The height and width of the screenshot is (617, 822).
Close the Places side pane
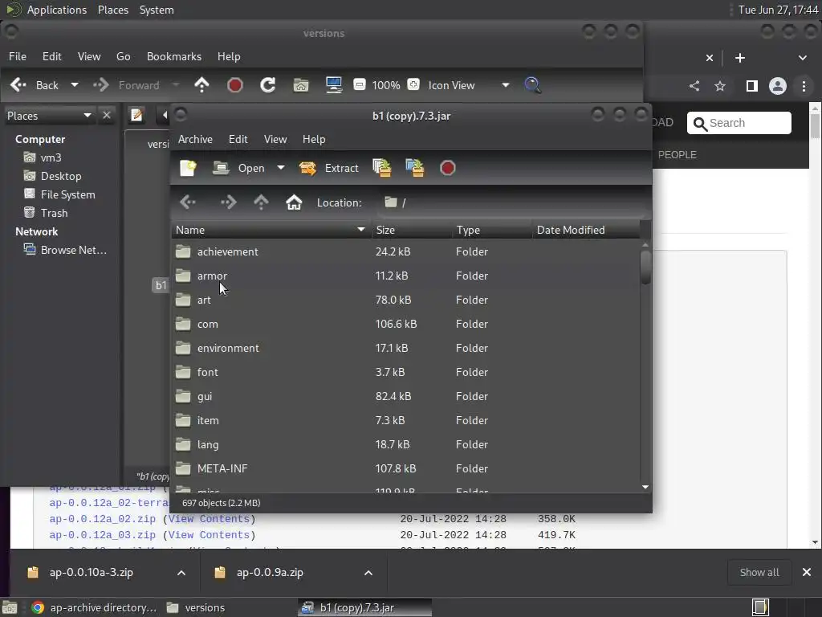tap(107, 115)
